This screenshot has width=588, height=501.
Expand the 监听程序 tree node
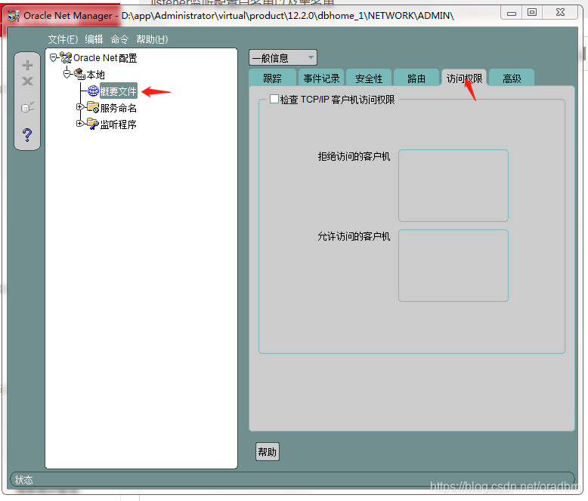tap(79, 123)
